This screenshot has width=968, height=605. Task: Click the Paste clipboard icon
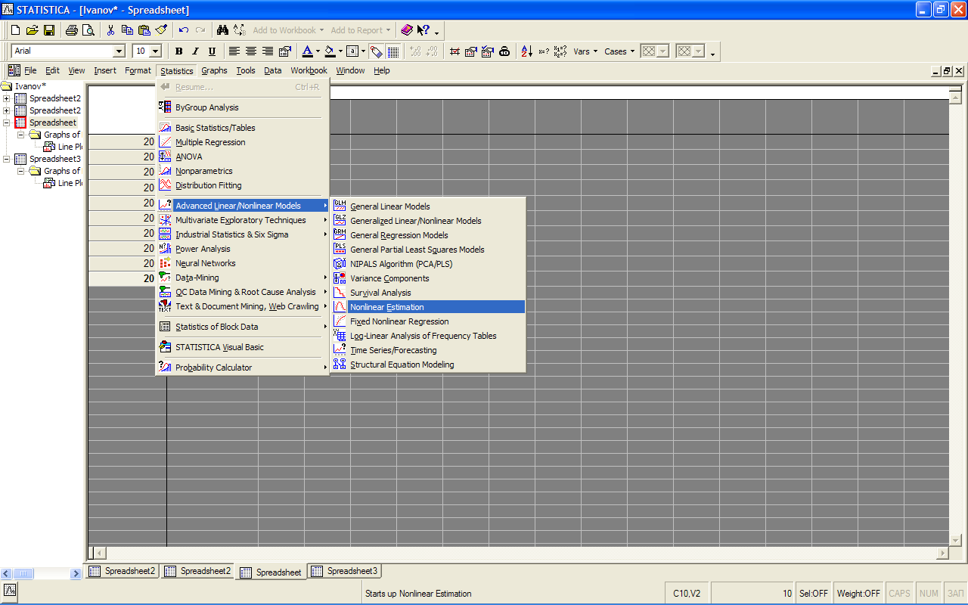tap(144, 30)
